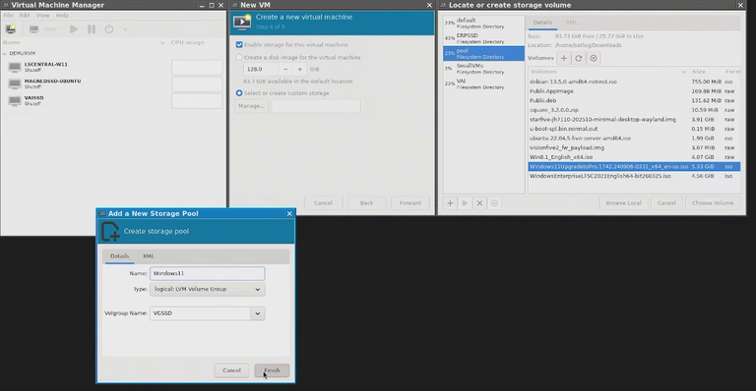Toggle Enable storage for this virtual machine
The height and width of the screenshot is (391, 756).
click(x=239, y=45)
